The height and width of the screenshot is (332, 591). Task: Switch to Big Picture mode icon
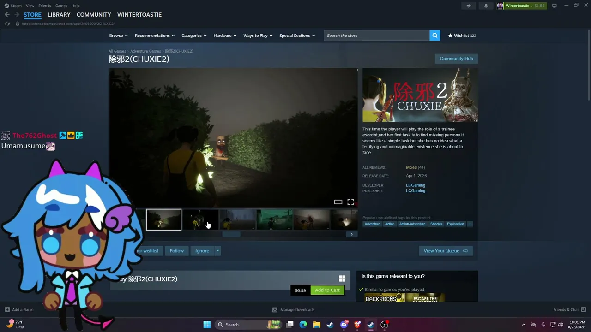[x=554, y=6]
